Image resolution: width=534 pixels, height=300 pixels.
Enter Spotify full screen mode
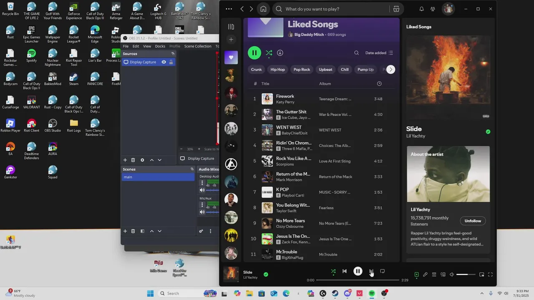pyautogui.click(x=490, y=275)
